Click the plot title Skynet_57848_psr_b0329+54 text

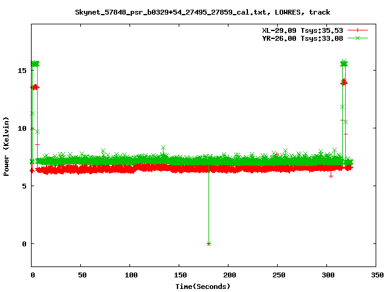click(x=202, y=12)
